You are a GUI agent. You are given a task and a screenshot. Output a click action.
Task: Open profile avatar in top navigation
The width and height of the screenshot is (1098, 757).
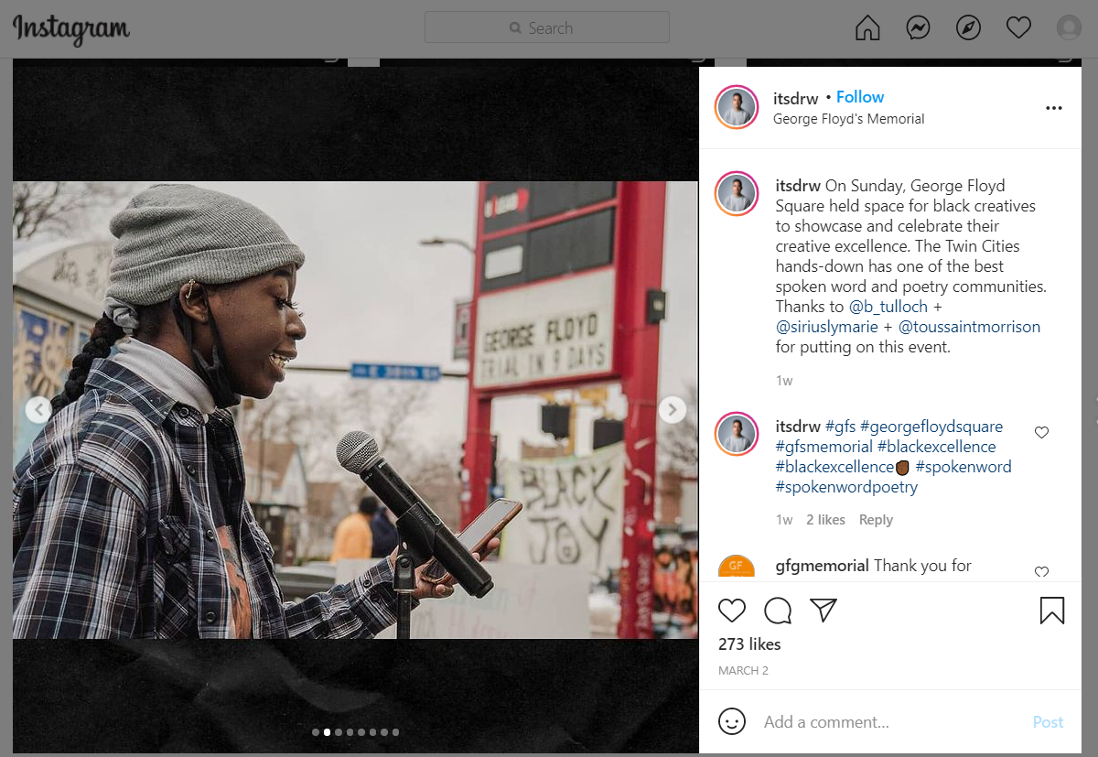(1069, 28)
